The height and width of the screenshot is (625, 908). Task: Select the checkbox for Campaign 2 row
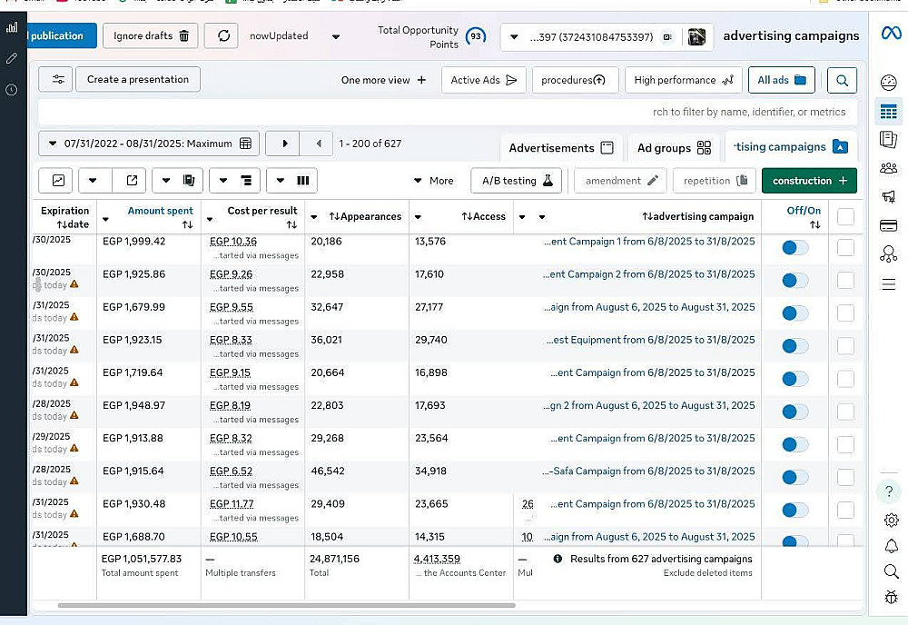[845, 280]
